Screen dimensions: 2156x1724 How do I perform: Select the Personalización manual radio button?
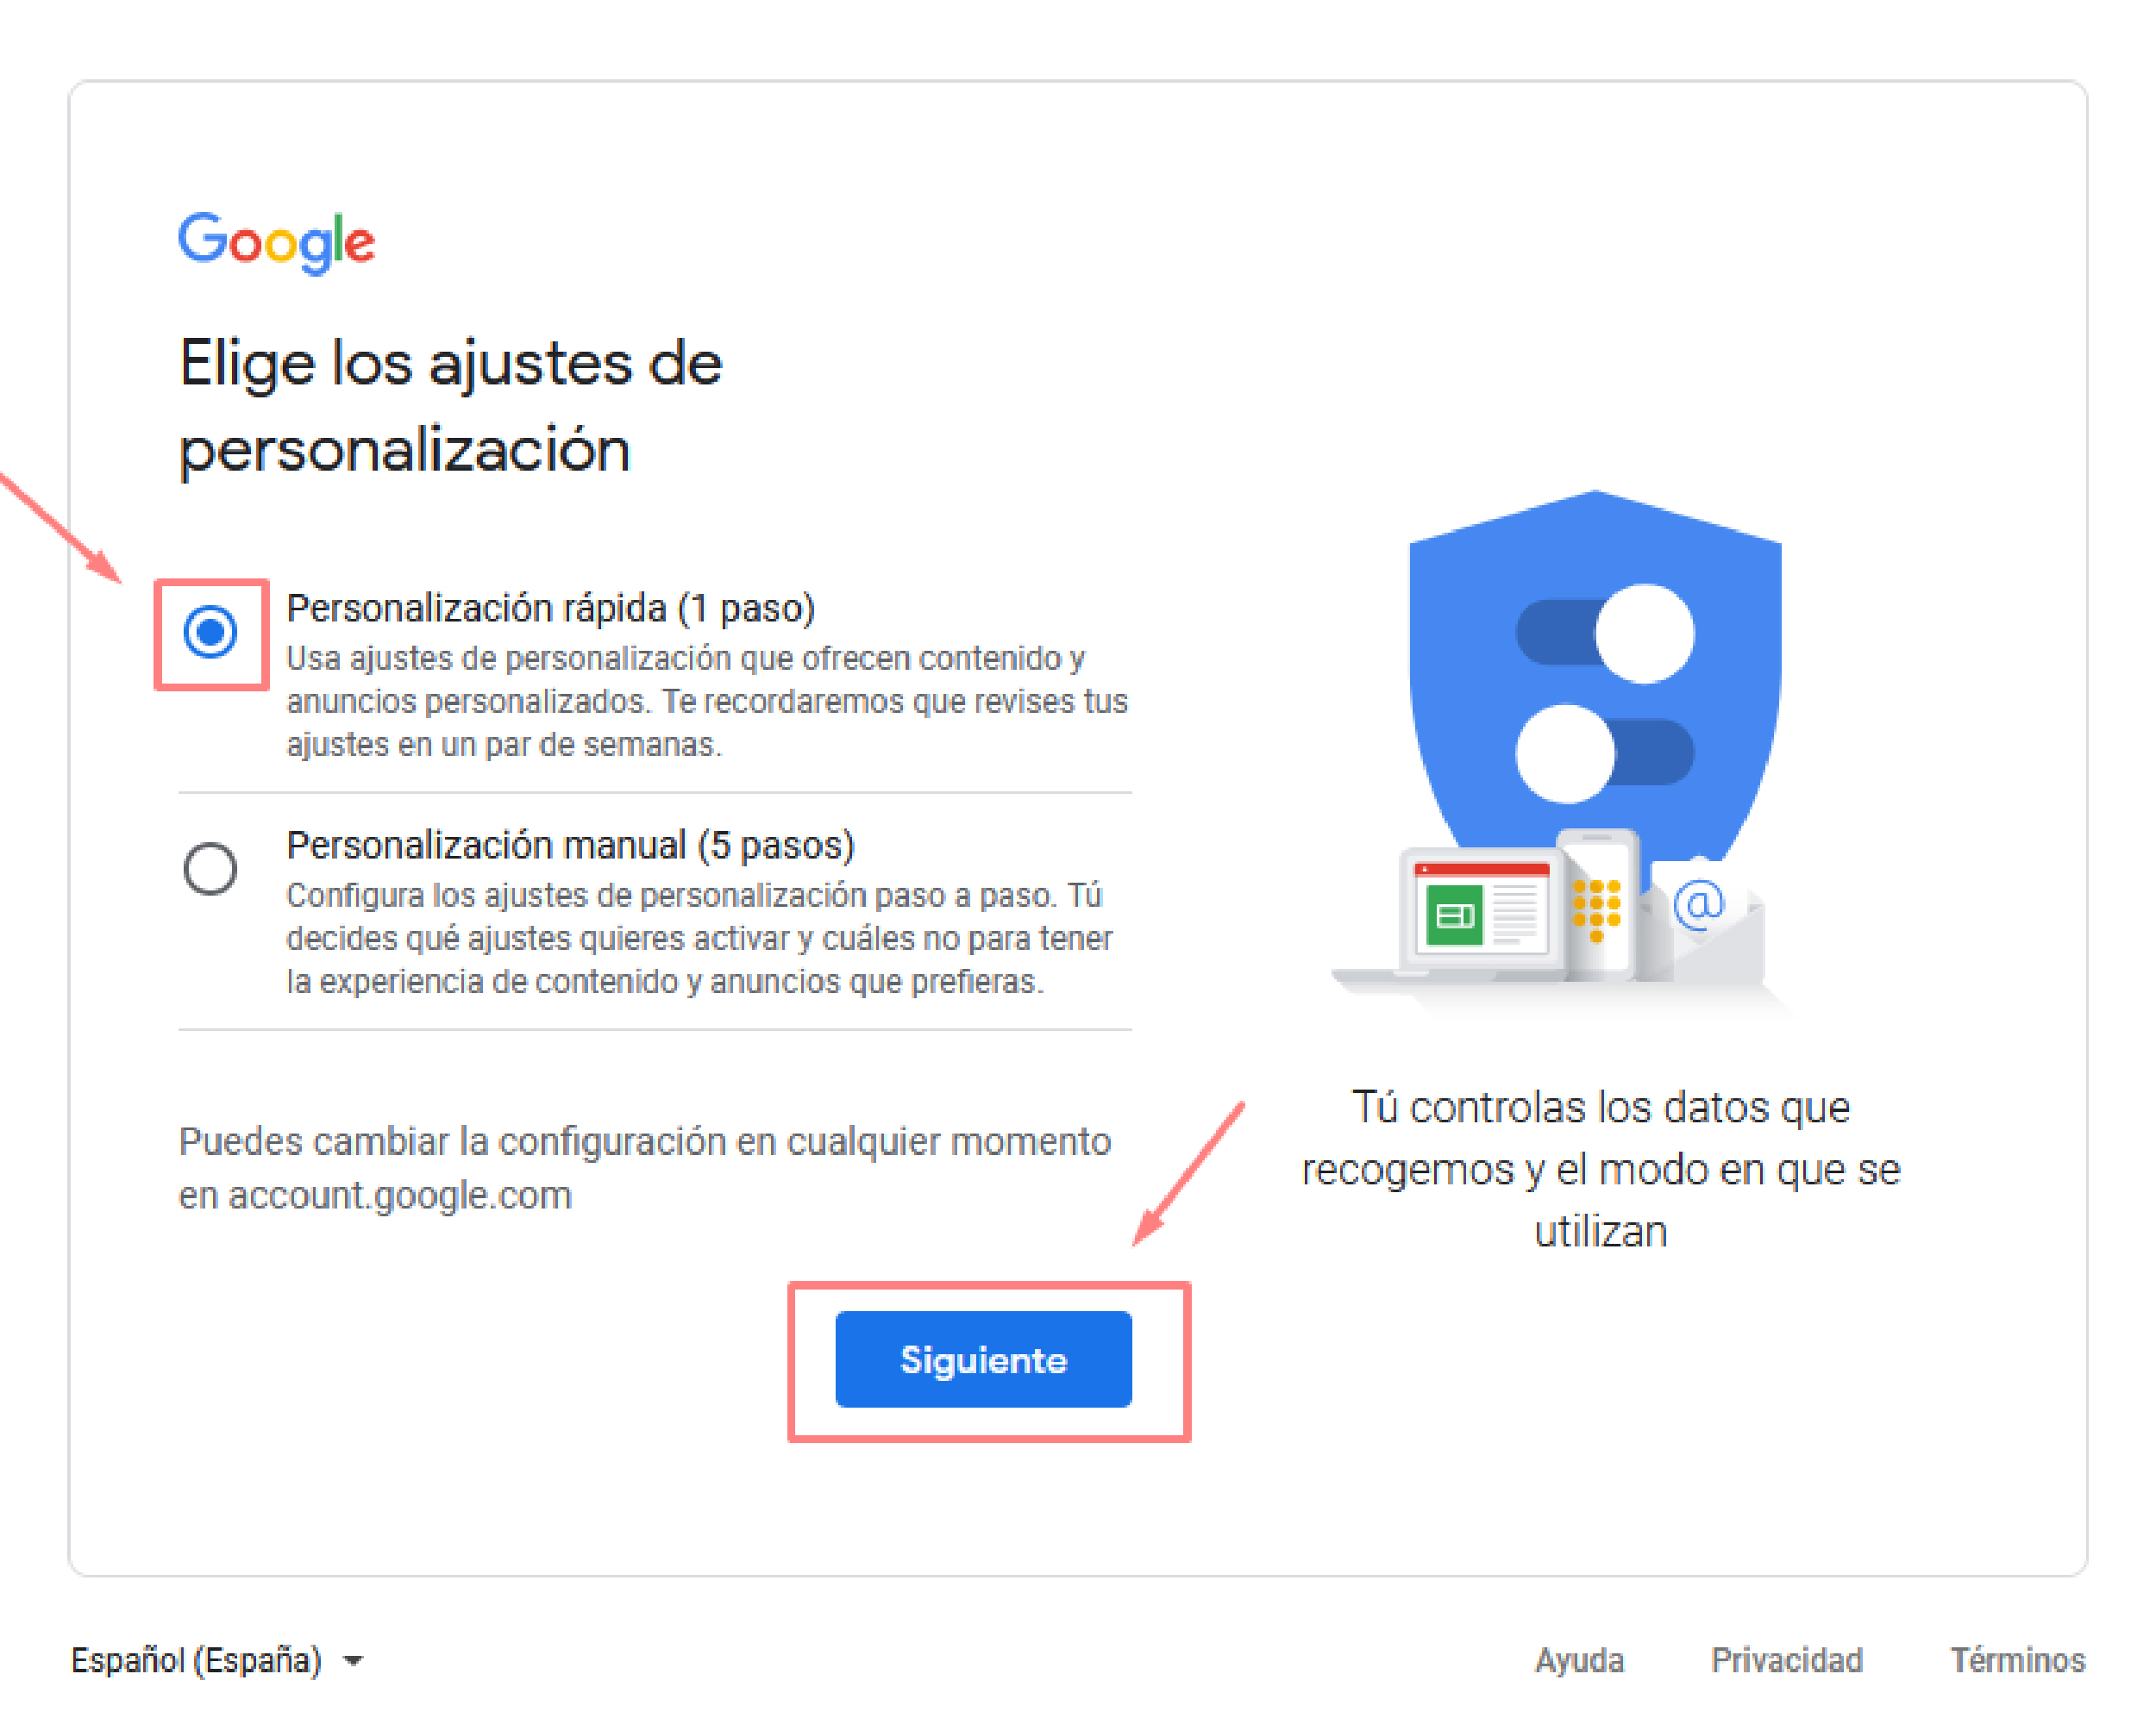[210, 867]
